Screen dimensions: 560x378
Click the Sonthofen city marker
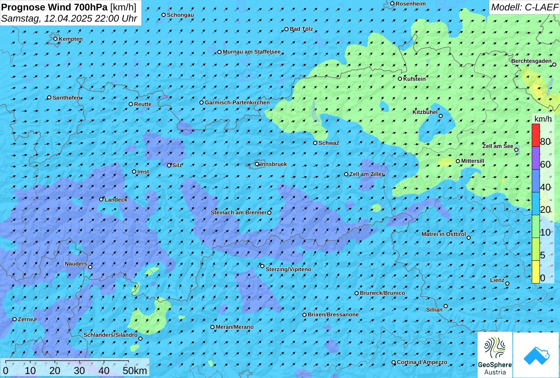point(49,98)
